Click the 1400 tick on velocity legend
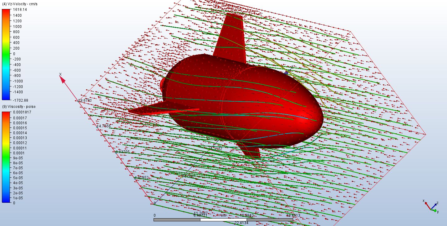 [17, 15]
